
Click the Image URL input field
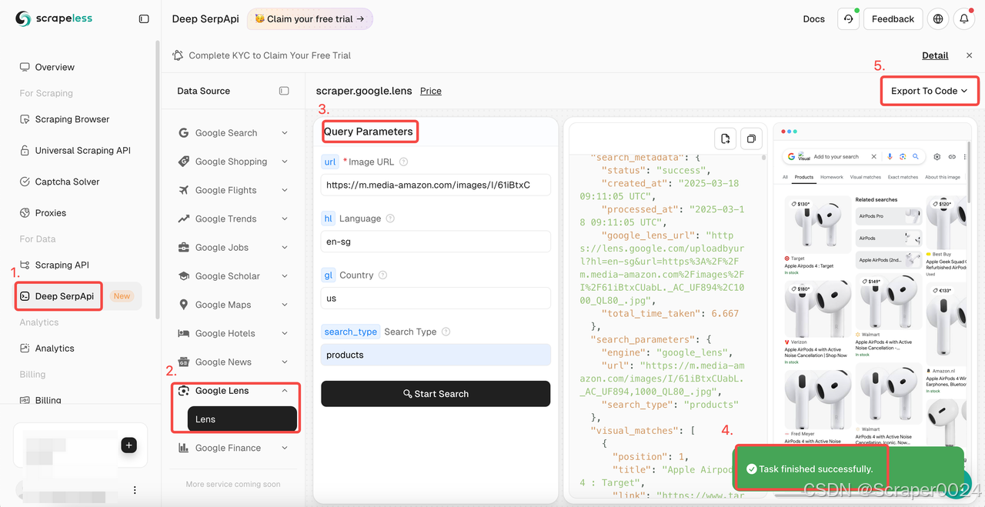(436, 185)
